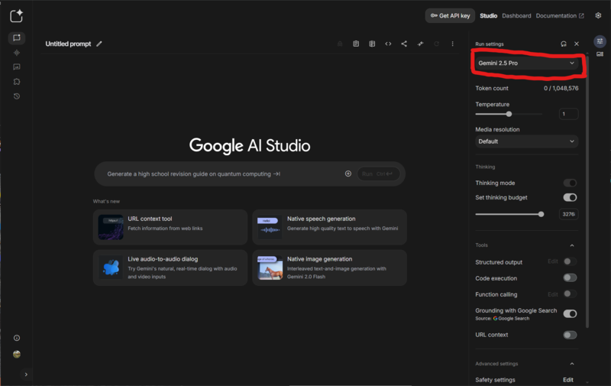Image resolution: width=611 pixels, height=386 pixels.
Task: Click the compare mode columns icon
Action: point(372,44)
